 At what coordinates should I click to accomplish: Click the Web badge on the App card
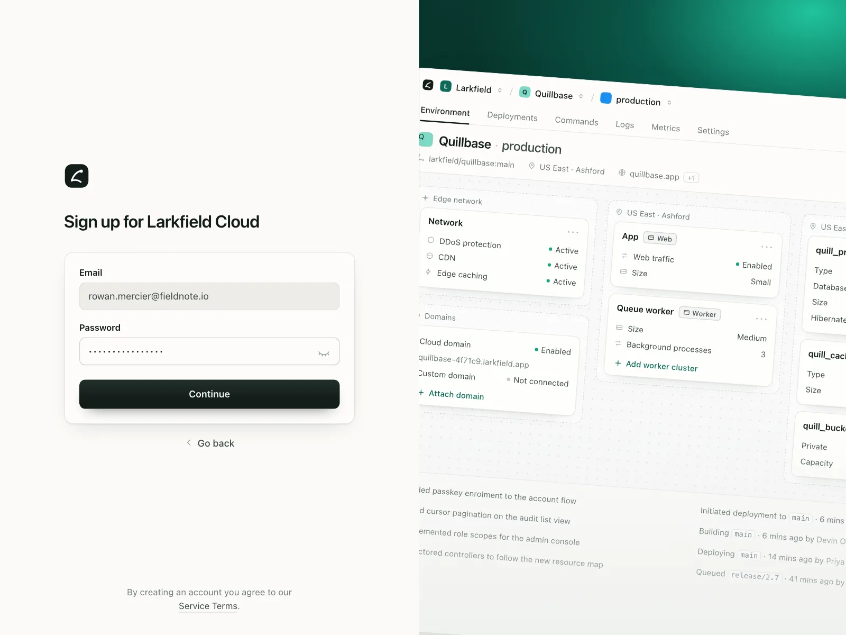[660, 239]
